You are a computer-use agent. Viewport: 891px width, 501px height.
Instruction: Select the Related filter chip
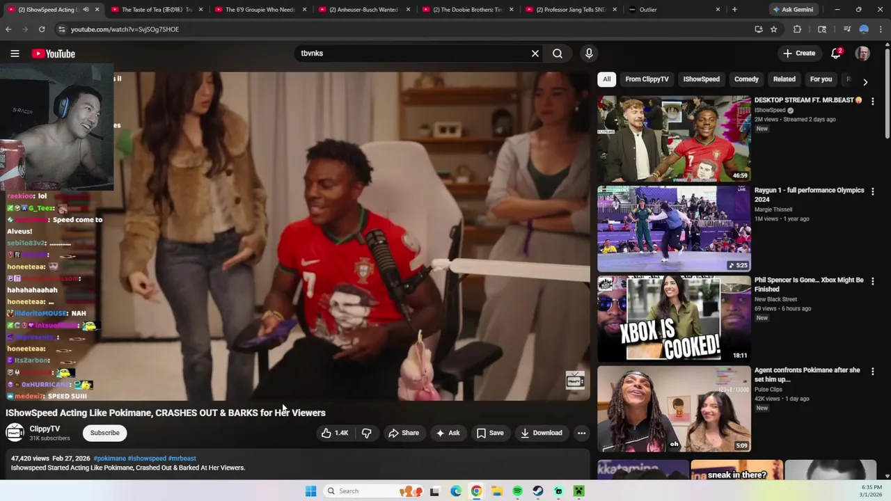click(x=784, y=79)
